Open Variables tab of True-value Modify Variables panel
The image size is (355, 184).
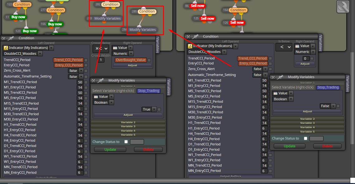pyautogui.click(x=168, y=87)
